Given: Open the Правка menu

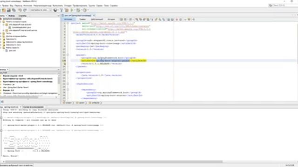Looking at the screenshot, I should [x=5, y=6].
